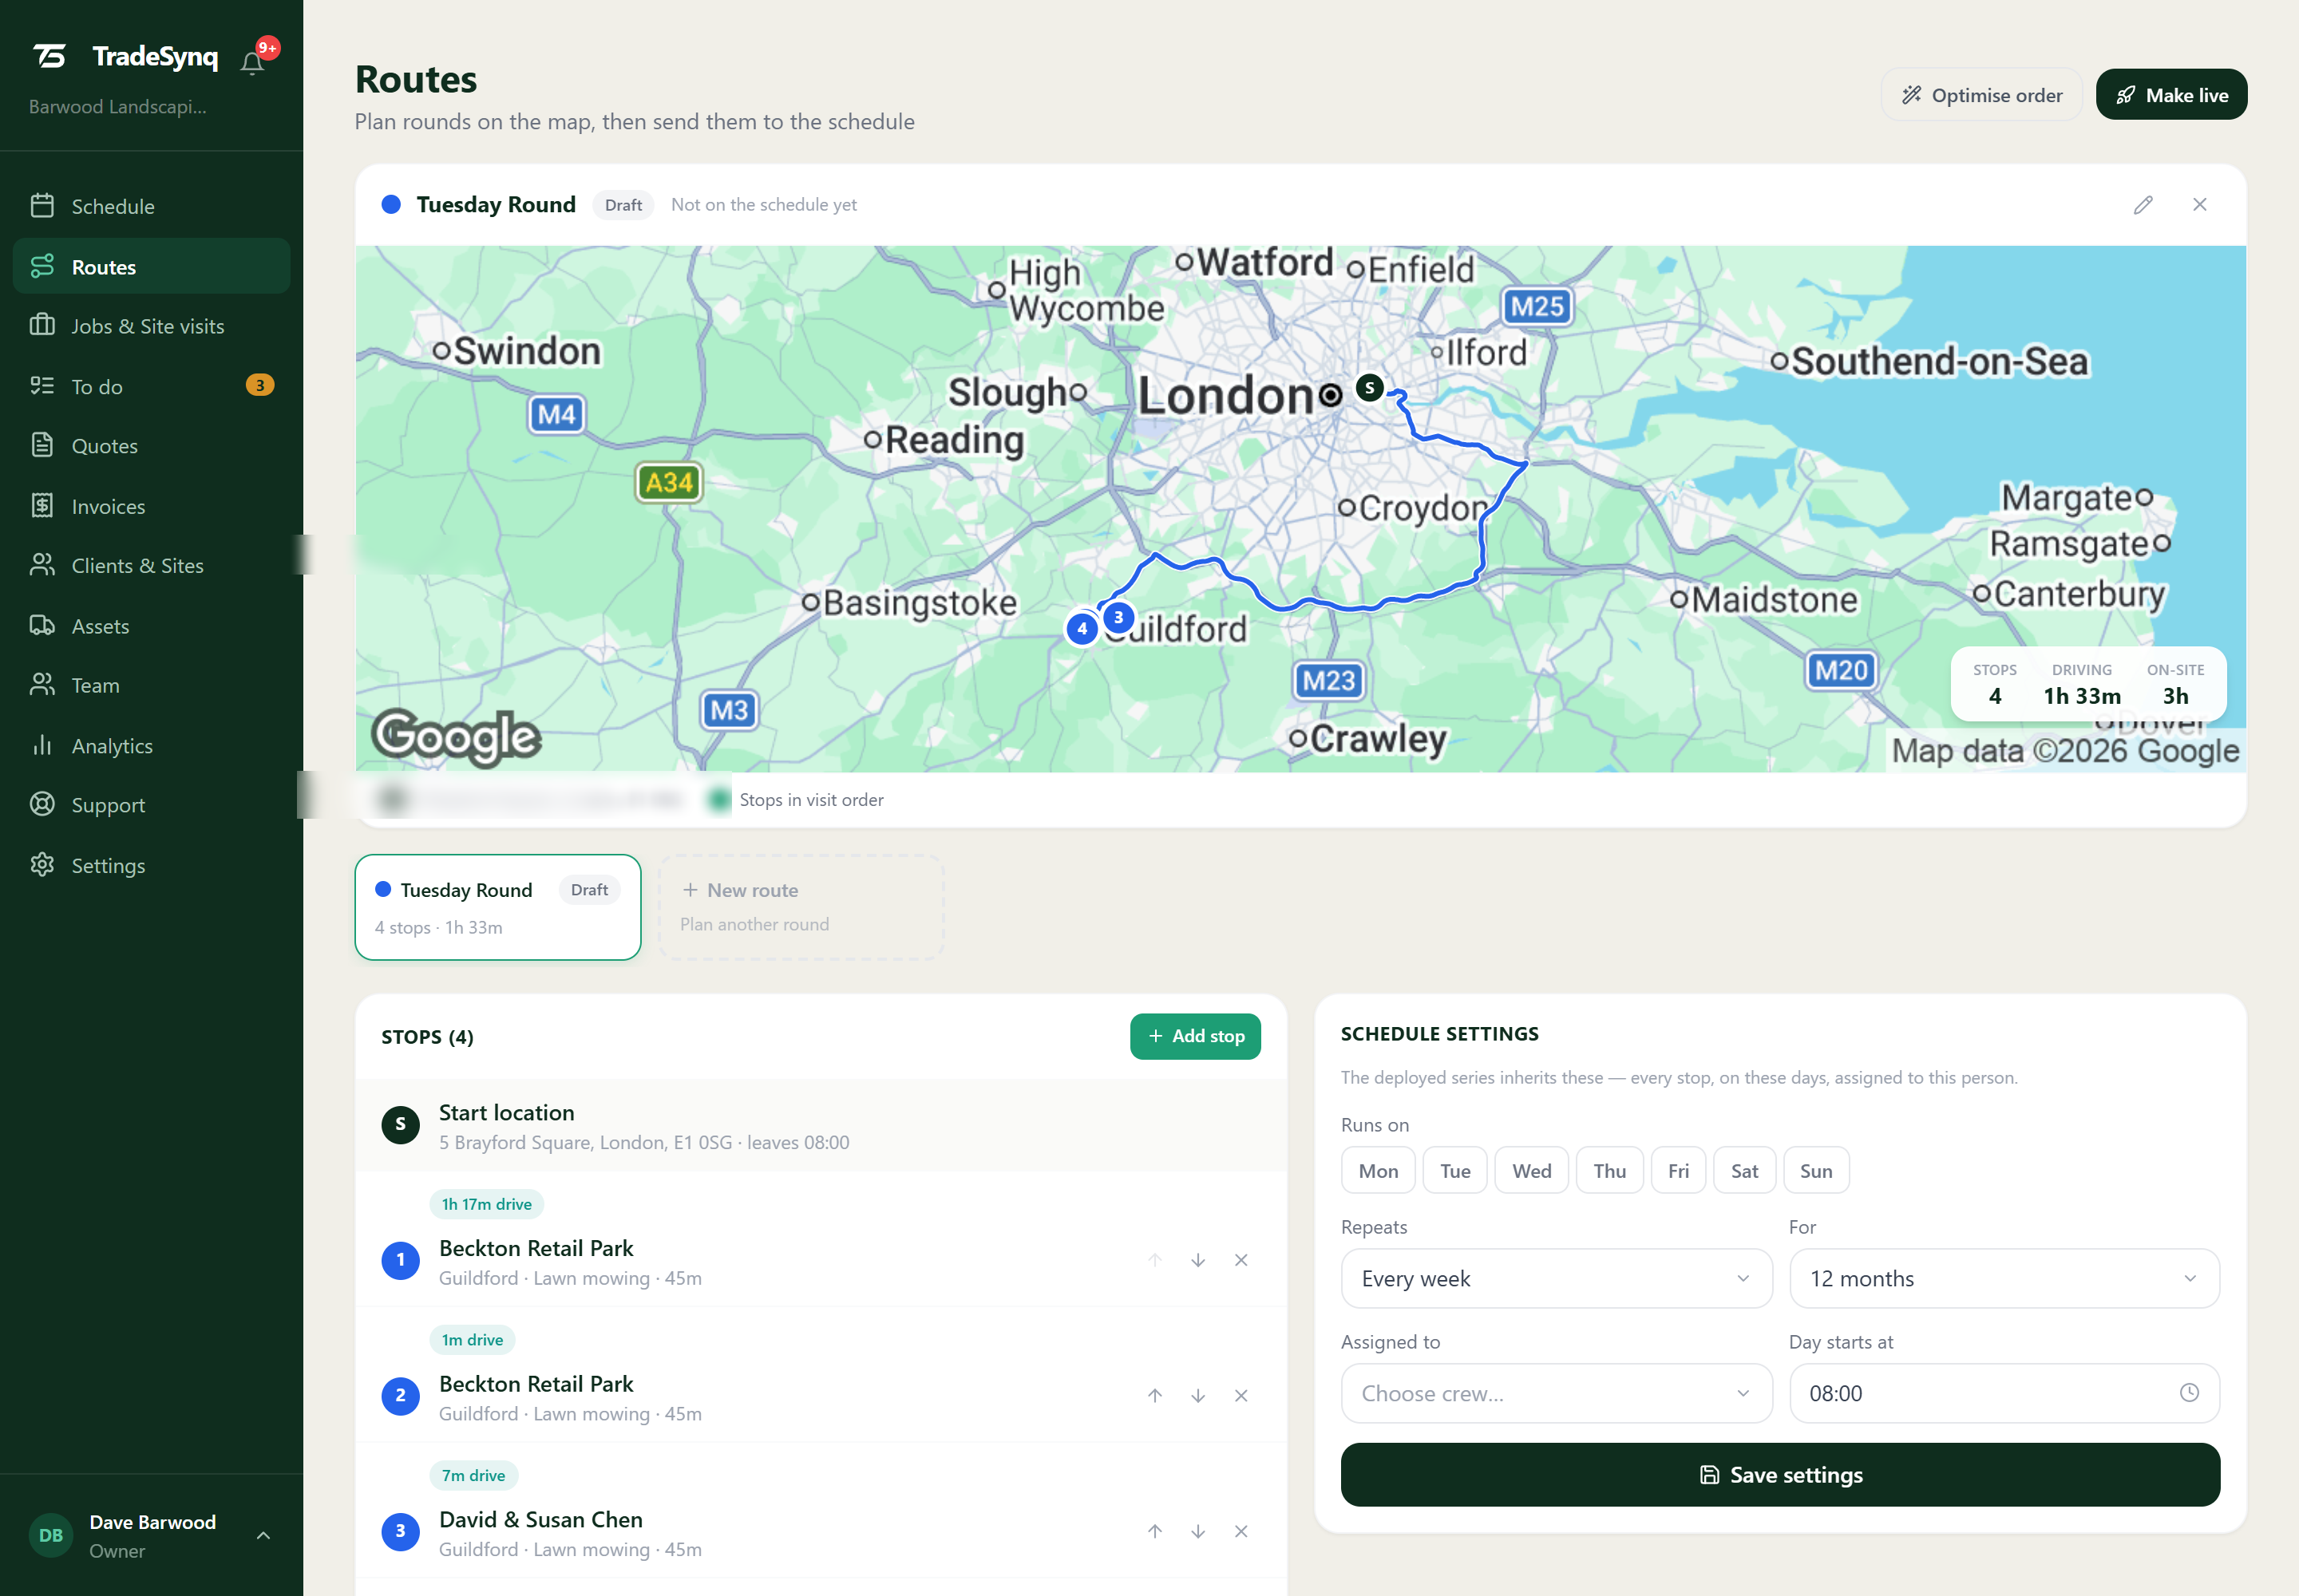Select the Tuesday Round route card
This screenshot has height=1596, width=2299.
coord(497,907)
